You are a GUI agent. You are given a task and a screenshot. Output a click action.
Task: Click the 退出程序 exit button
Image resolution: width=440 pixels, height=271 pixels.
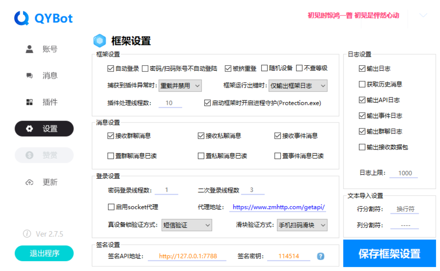pyautogui.click(x=44, y=254)
